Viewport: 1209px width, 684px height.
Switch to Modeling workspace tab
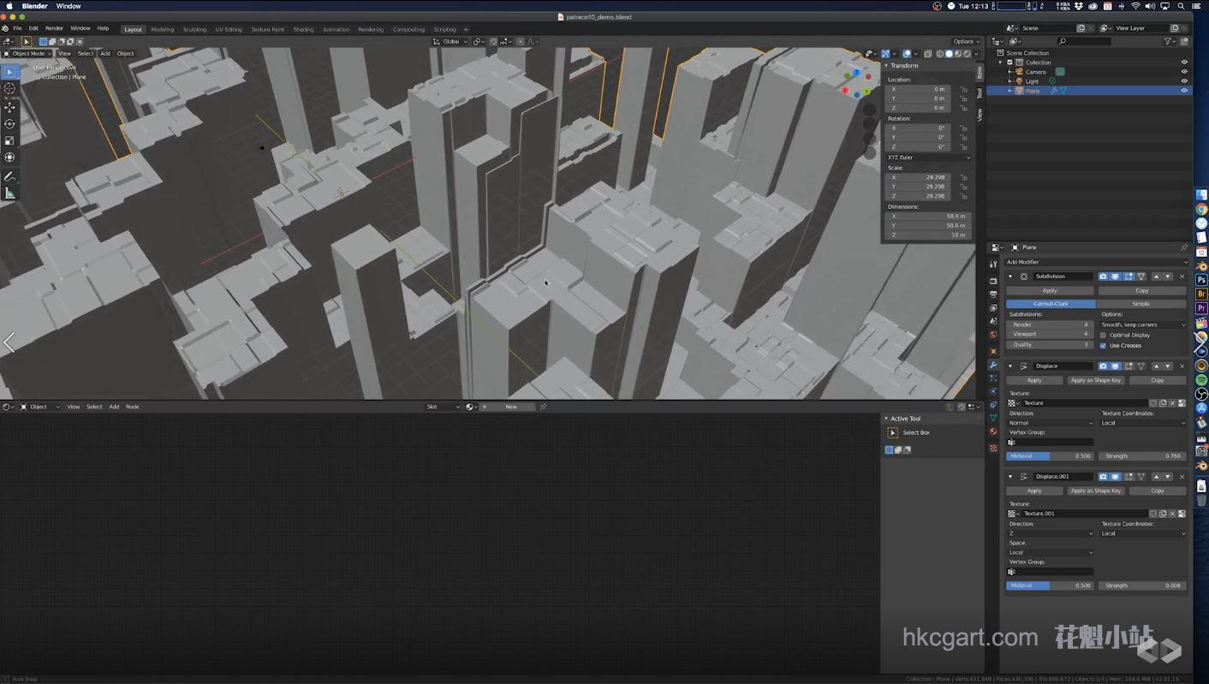tap(162, 29)
